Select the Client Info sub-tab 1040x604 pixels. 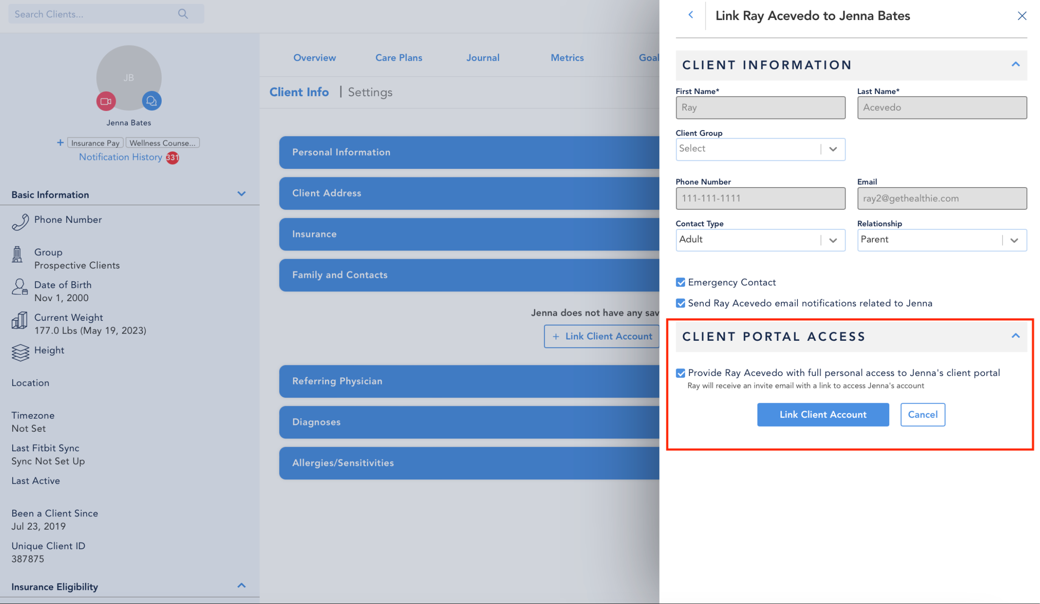tap(299, 92)
